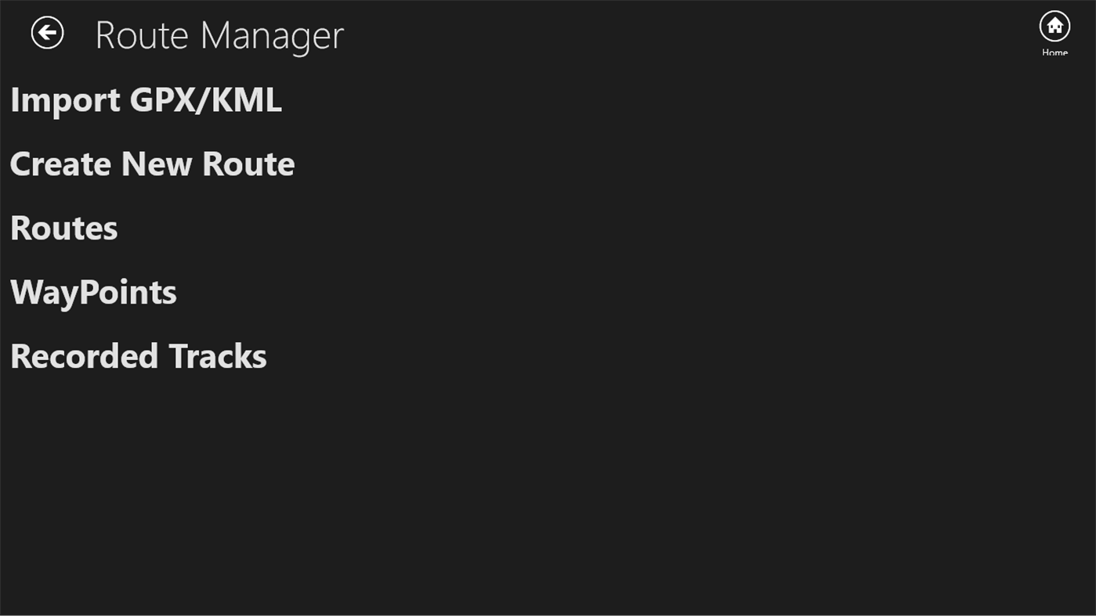Open the Home house icon
The image size is (1096, 616).
click(x=1054, y=27)
